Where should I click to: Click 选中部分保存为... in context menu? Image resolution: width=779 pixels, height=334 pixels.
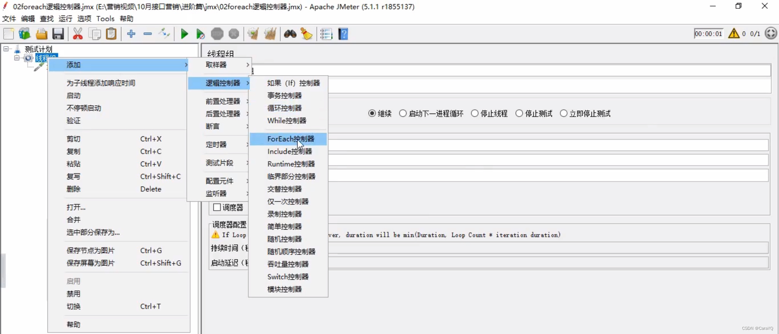tap(119, 232)
